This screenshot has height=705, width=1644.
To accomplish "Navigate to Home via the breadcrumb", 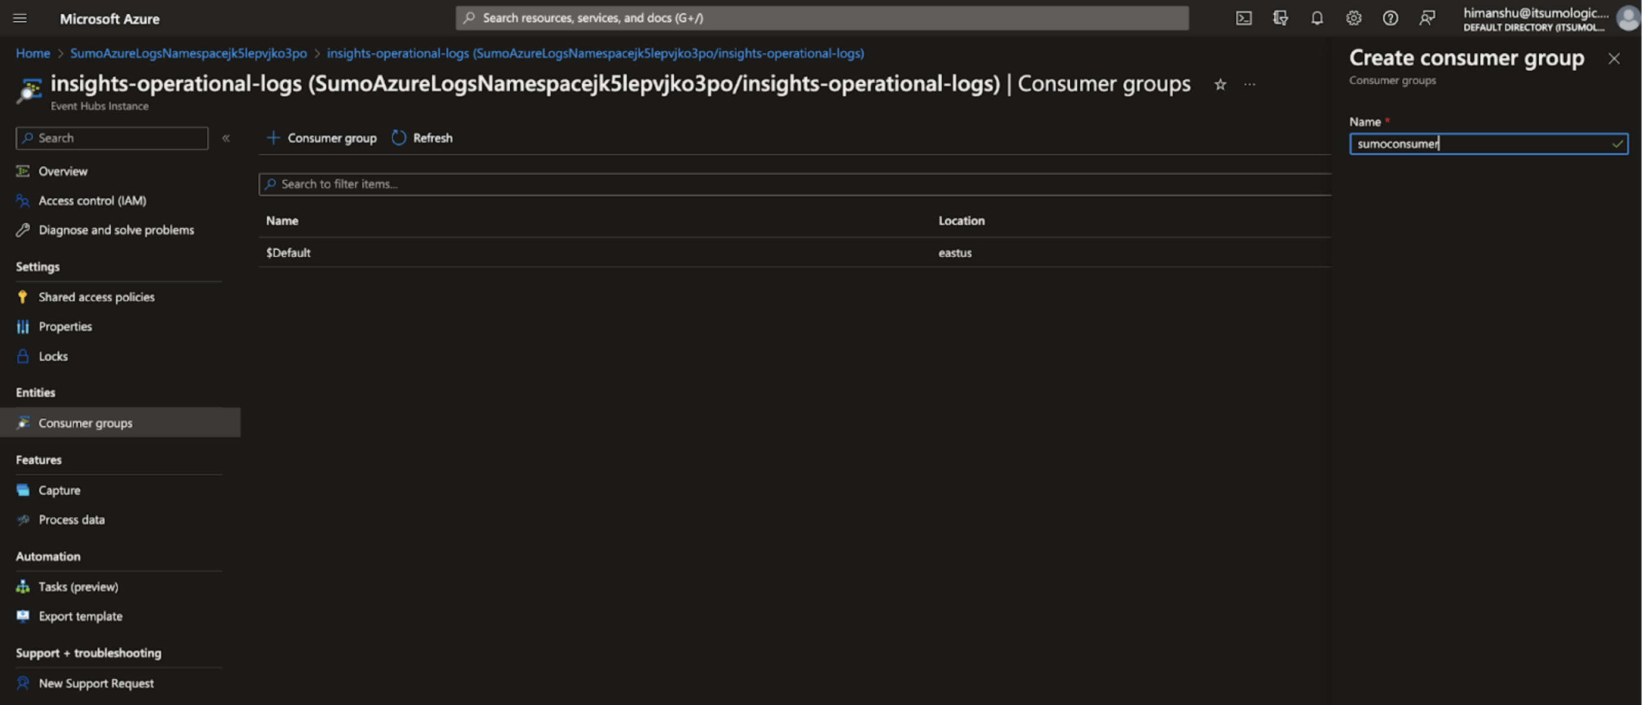I will pyautogui.click(x=33, y=53).
